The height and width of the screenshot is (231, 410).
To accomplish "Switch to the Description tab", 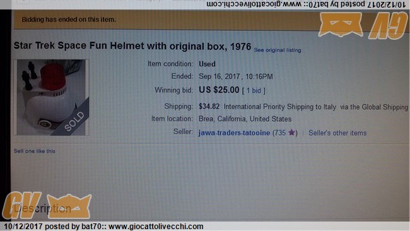I will pos(43,208).
